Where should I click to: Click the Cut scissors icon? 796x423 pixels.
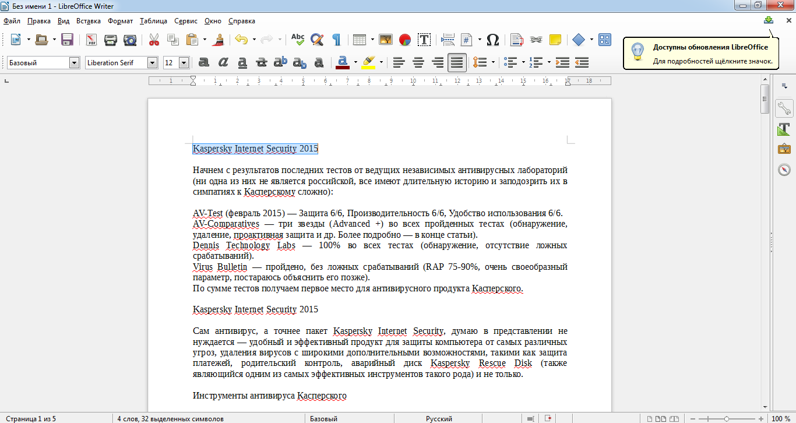pos(154,40)
